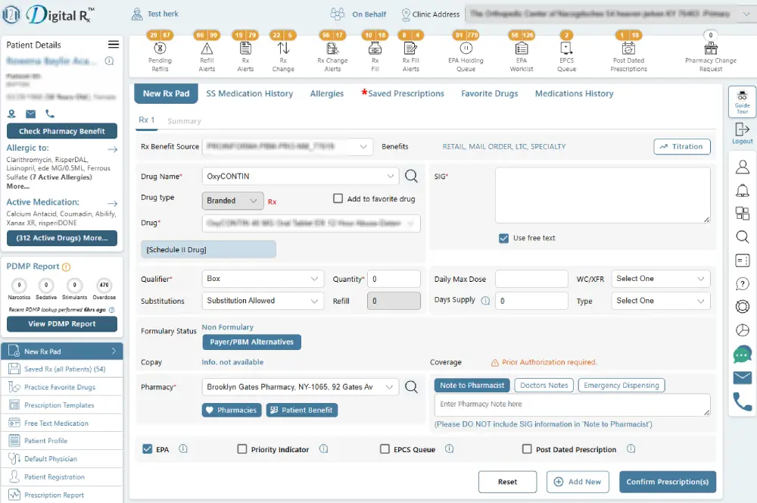Open Refill Alerts icon
This screenshot has width=757, height=503.
207,48
